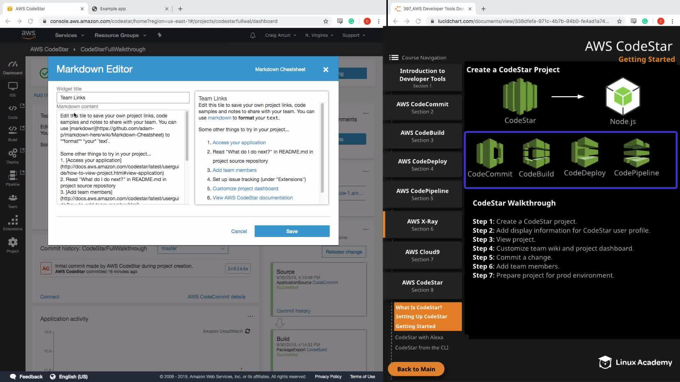Close the Markdown Editor dialog

pyautogui.click(x=325, y=70)
